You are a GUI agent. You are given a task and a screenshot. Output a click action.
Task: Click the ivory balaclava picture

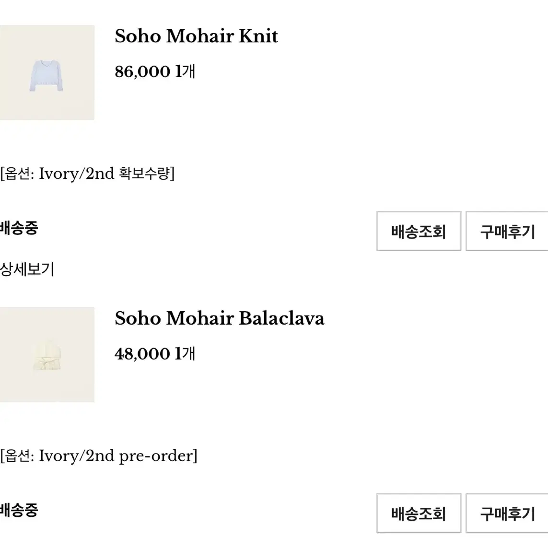tap(47, 357)
